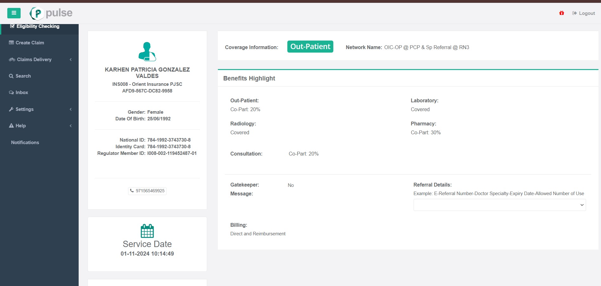Click the Search magnifier icon in sidebar
This screenshot has width=601, height=286.
click(11, 76)
